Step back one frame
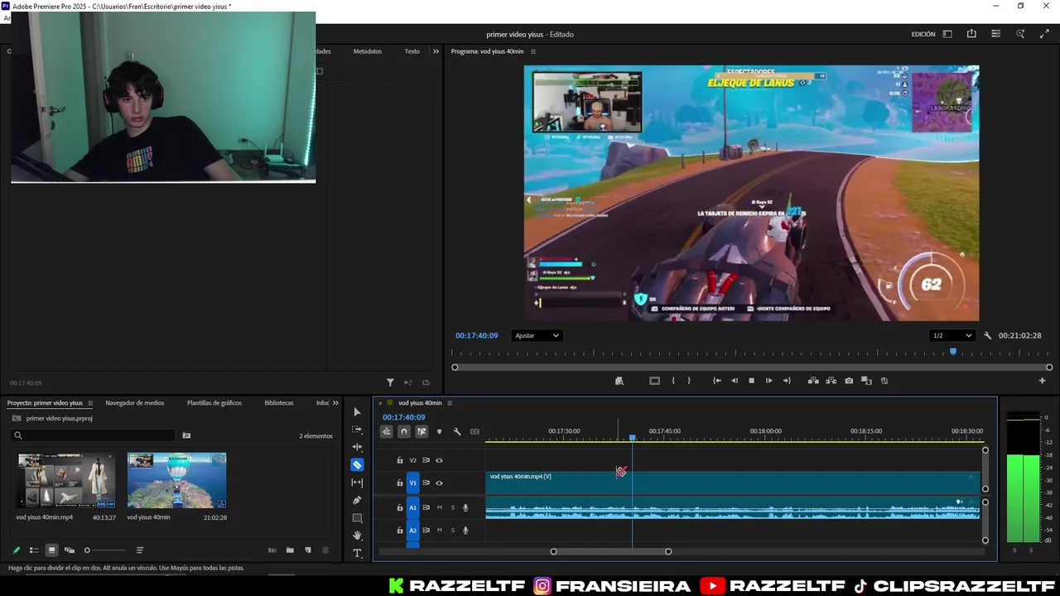 click(735, 381)
